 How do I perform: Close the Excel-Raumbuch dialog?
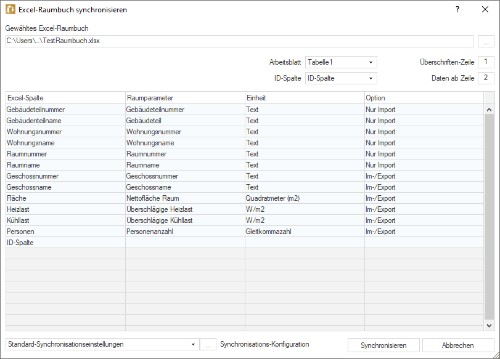[485, 10]
